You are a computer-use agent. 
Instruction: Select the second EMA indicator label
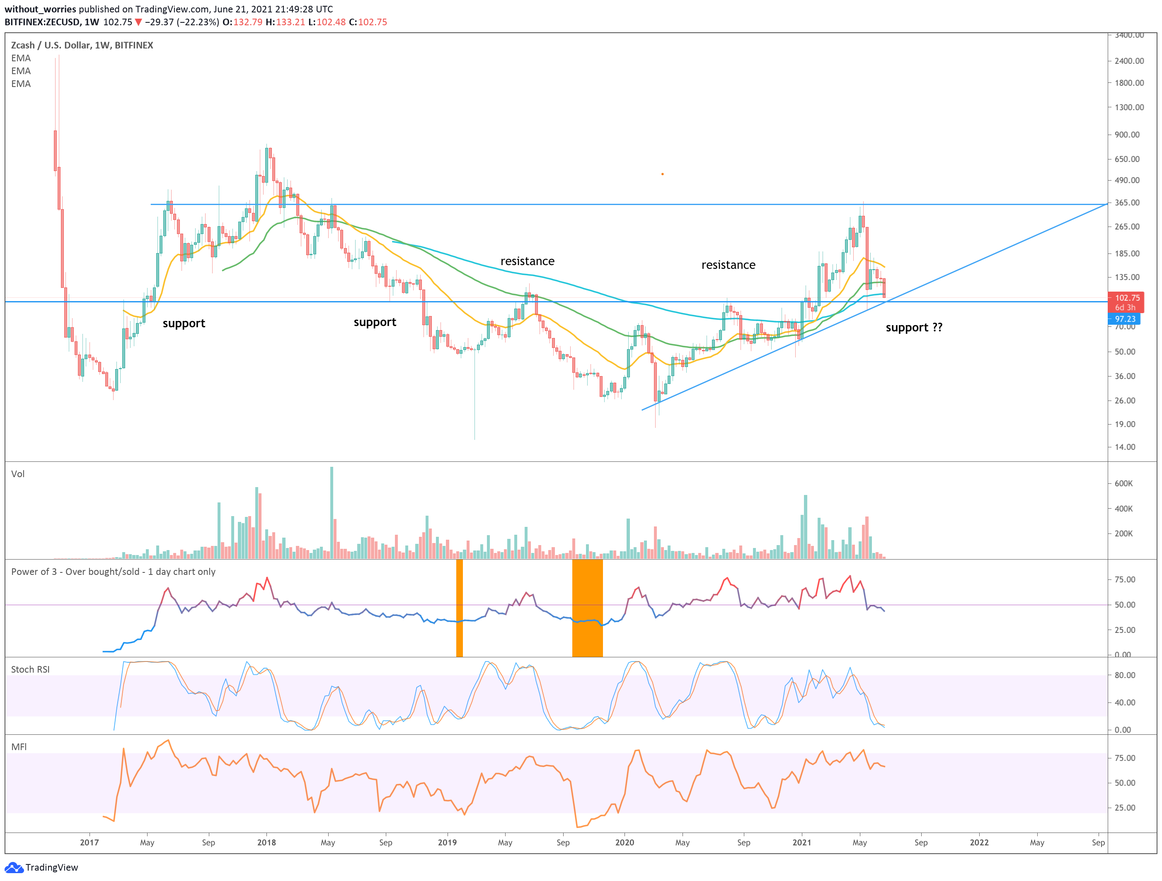[21, 71]
